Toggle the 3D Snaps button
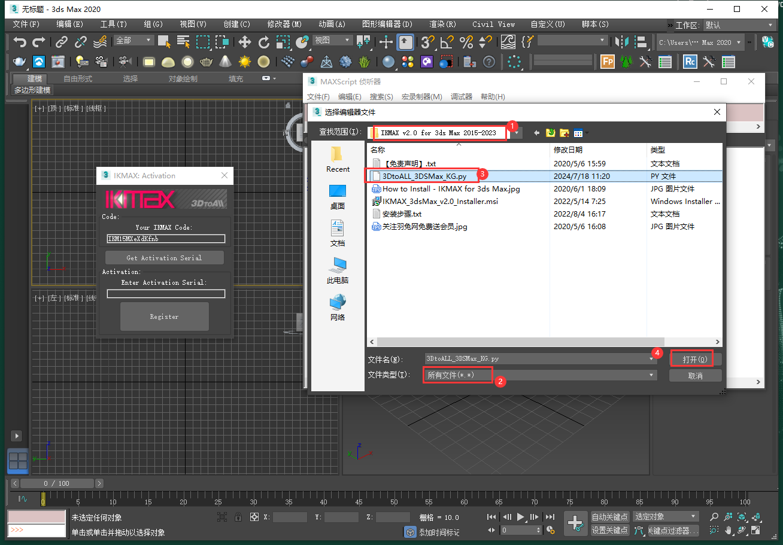The width and height of the screenshot is (783, 545). pyautogui.click(x=427, y=42)
